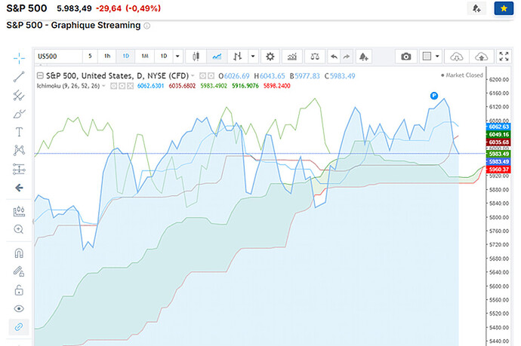
Task: Open the layout dropdown arrow
Action: click(437, 57)
